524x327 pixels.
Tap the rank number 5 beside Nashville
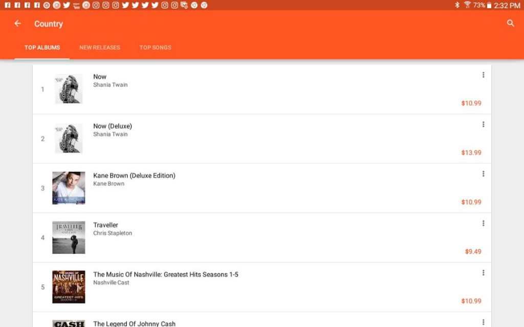point(42,287)
